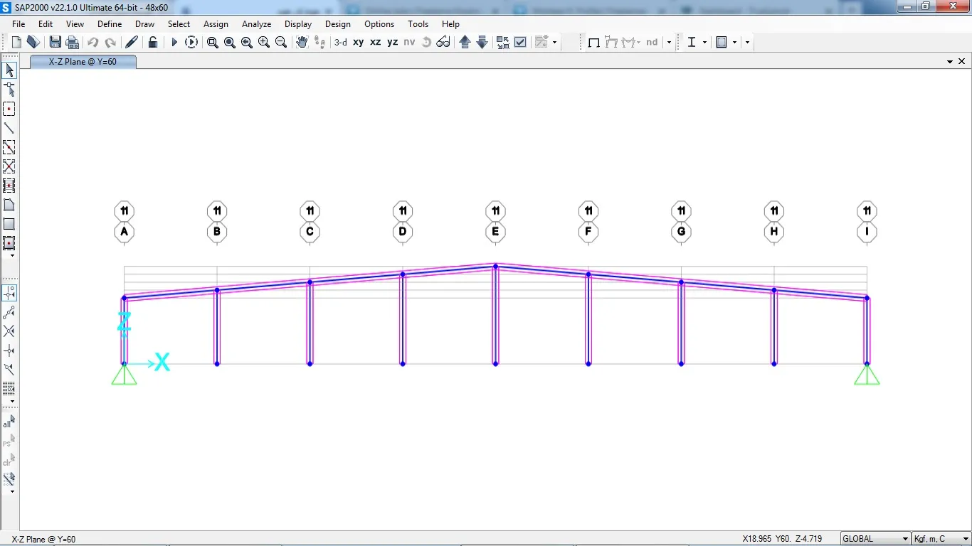This screenshot has width=972, height=546.
Task: Set view to the xy plane
Action: click(359, 43)
